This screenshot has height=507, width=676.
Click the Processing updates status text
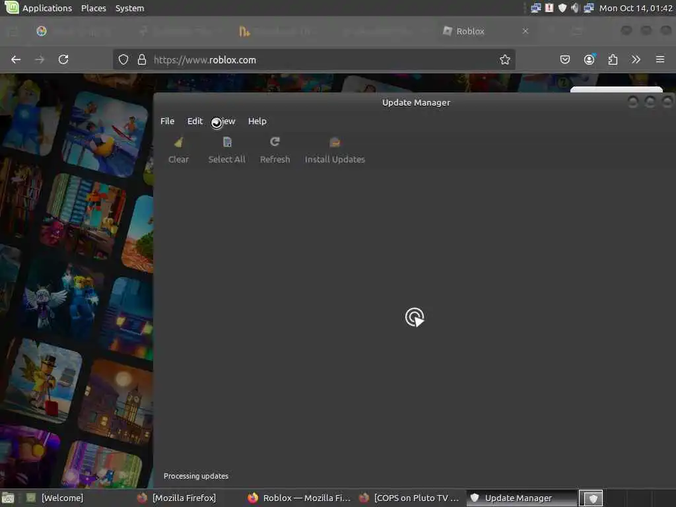click(x=196, y=476)
